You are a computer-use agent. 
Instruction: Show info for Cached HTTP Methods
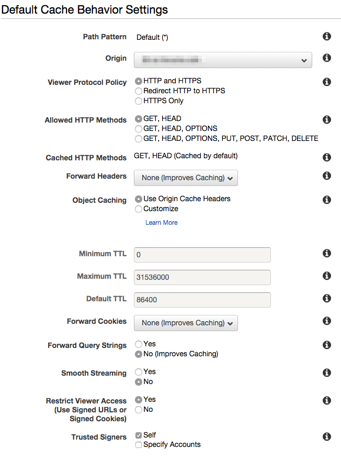327,157
